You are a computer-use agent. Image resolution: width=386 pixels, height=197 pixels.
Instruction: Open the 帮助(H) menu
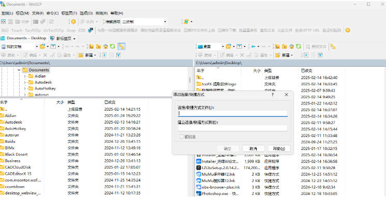tap(117, 13)
